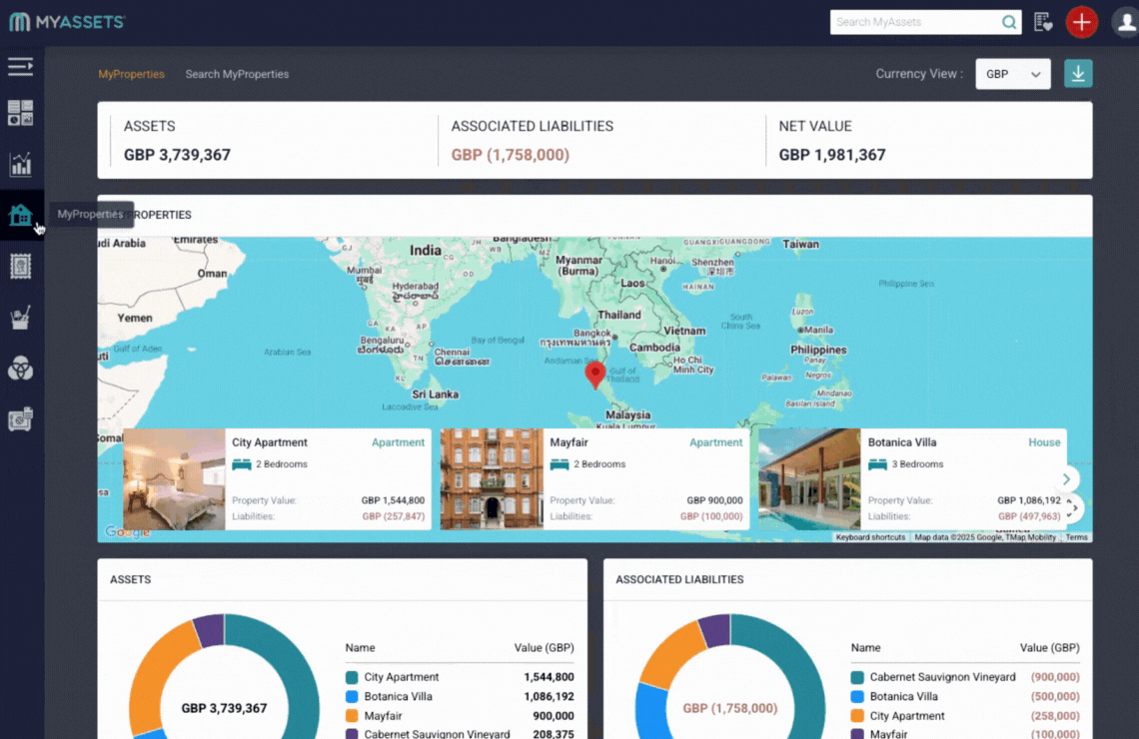Click Botanica Villa blue swatch in Assets legend
The height and width of the screenshot is (739, 1139).
pyautogui.click(x=352, y=697)
